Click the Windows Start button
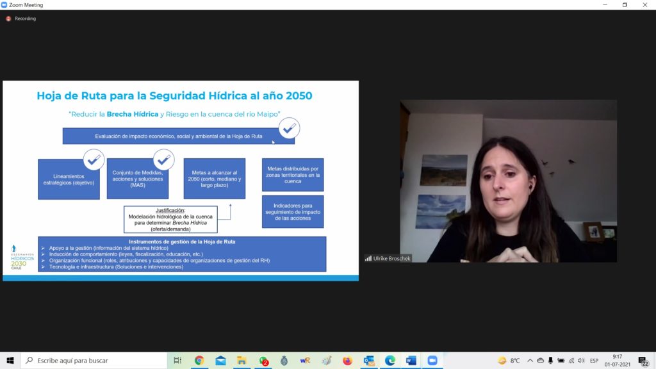Image resolution: width=656 pixels, height=369 pixels. [x=10, y=361]
